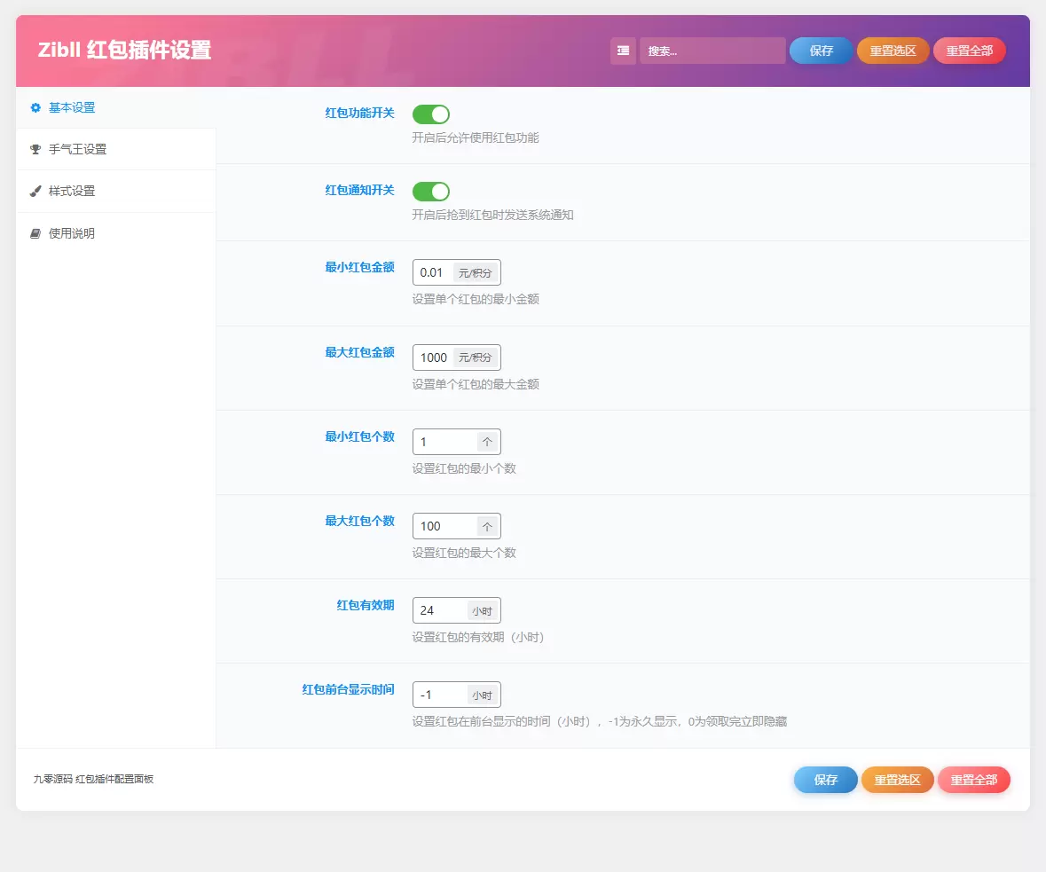Toggle the 红包通知开关 switch

[x=431, y=192]
